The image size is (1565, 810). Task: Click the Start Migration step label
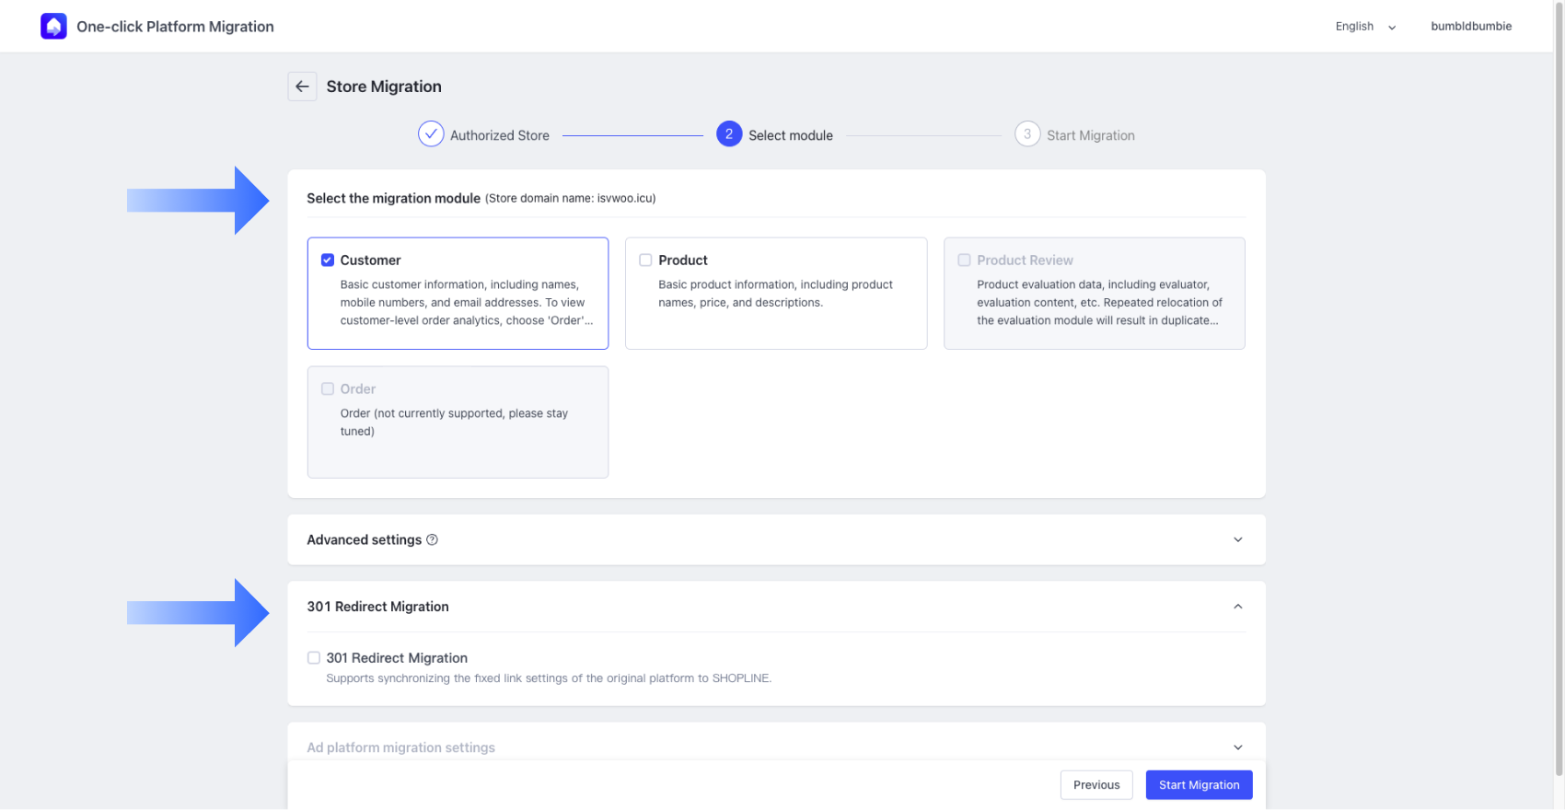coord(1090,135)
